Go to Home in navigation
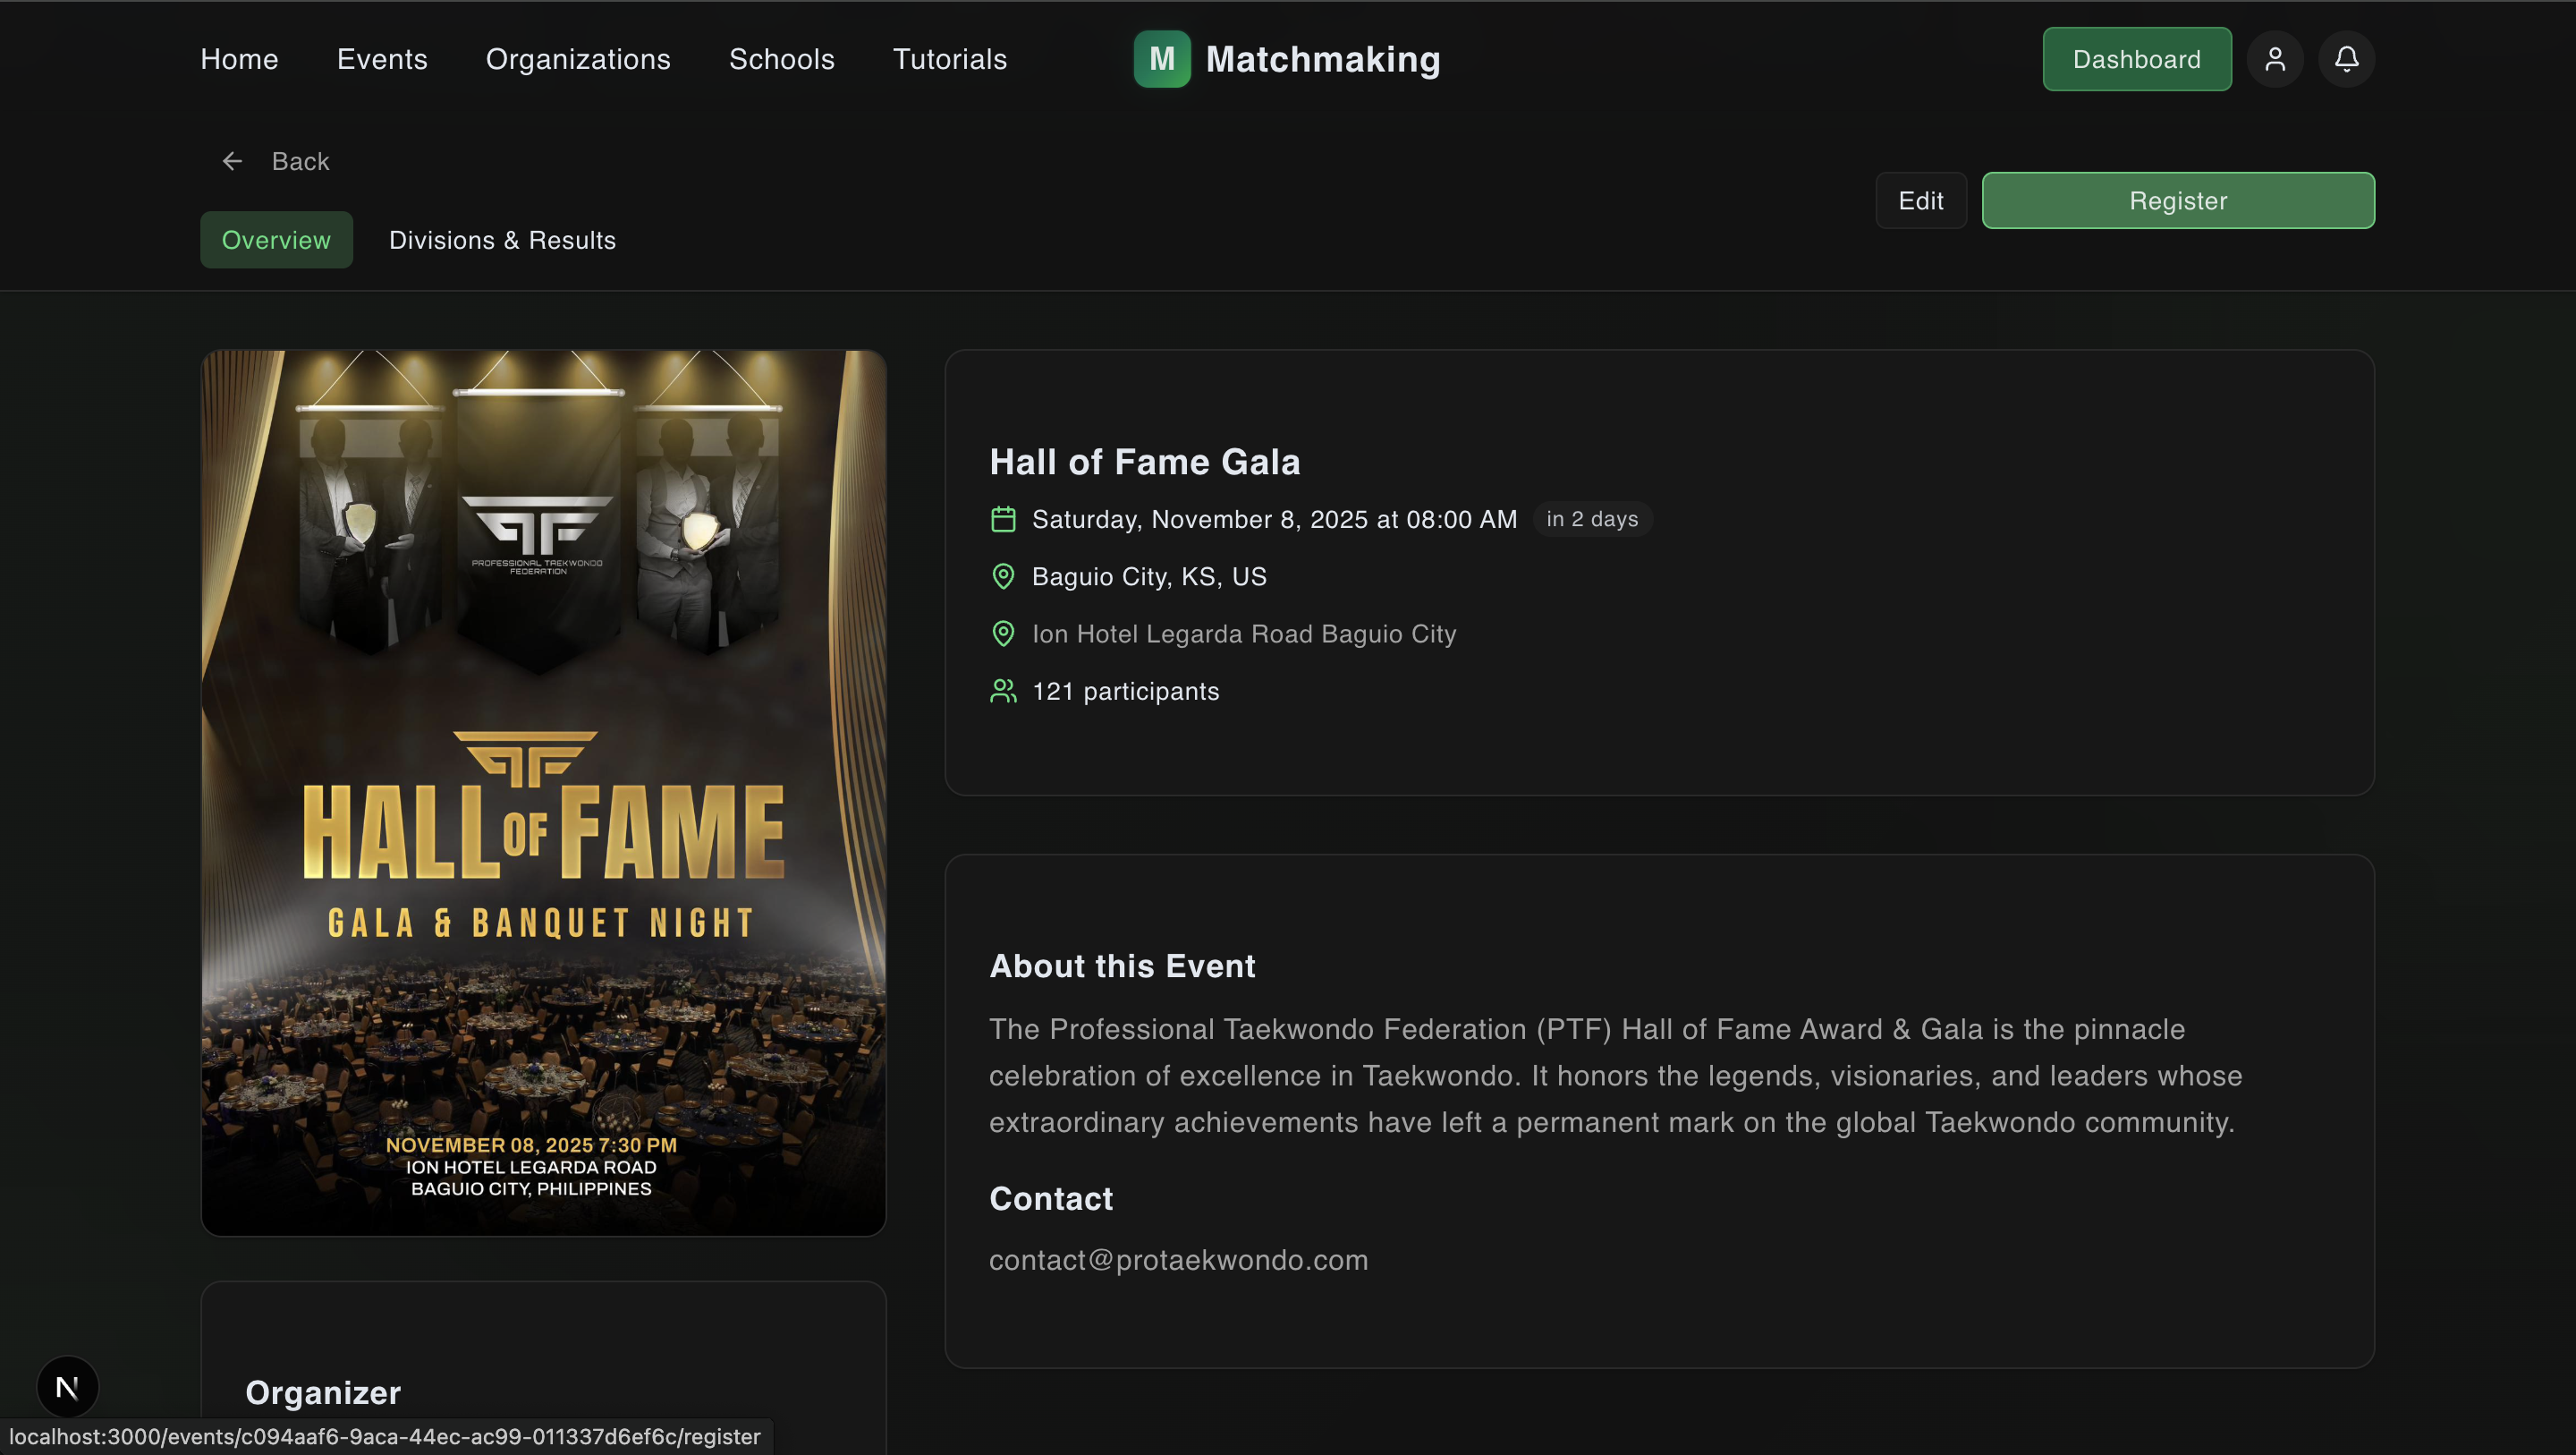Screen dimensions: 2576x1455 [239, 59]
